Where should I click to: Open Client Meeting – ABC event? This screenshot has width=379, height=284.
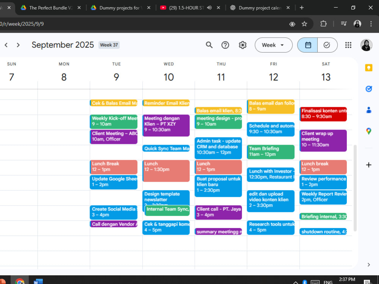[x=114, y=137]
